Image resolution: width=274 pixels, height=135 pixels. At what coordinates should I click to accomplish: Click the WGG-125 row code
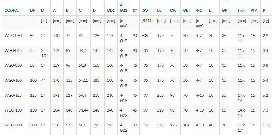13,95
